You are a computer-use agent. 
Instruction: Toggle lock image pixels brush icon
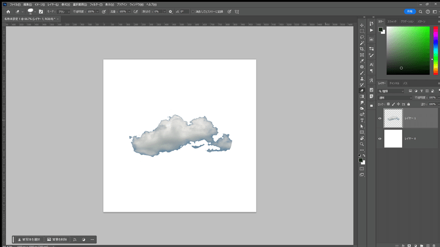(393, 104)
